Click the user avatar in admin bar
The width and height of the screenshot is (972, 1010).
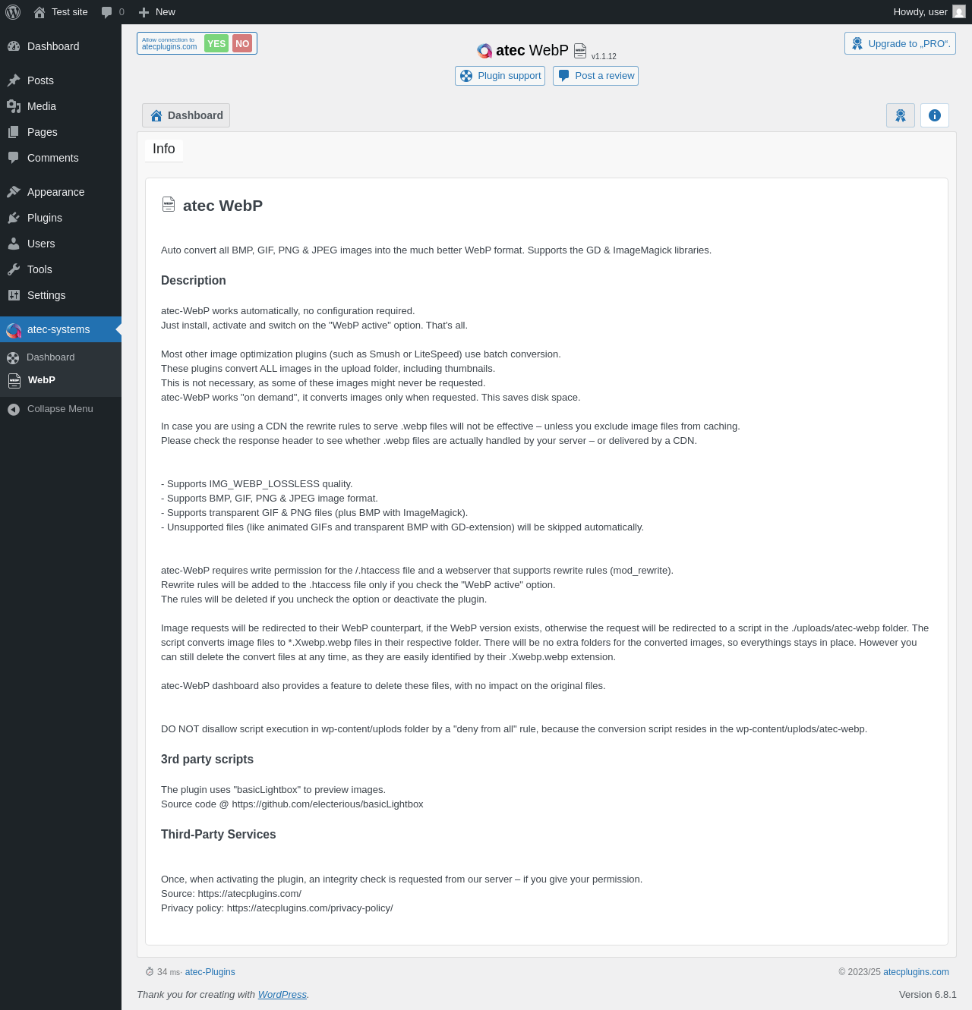coord(959,11)
